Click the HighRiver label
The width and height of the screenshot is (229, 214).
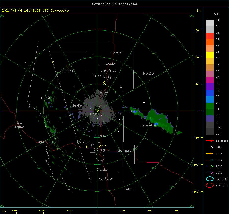point(106,179)
